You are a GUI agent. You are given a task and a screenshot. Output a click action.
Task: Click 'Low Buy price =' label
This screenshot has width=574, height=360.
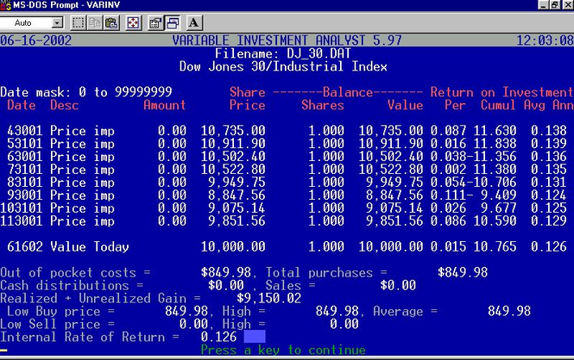click(60, 312)
